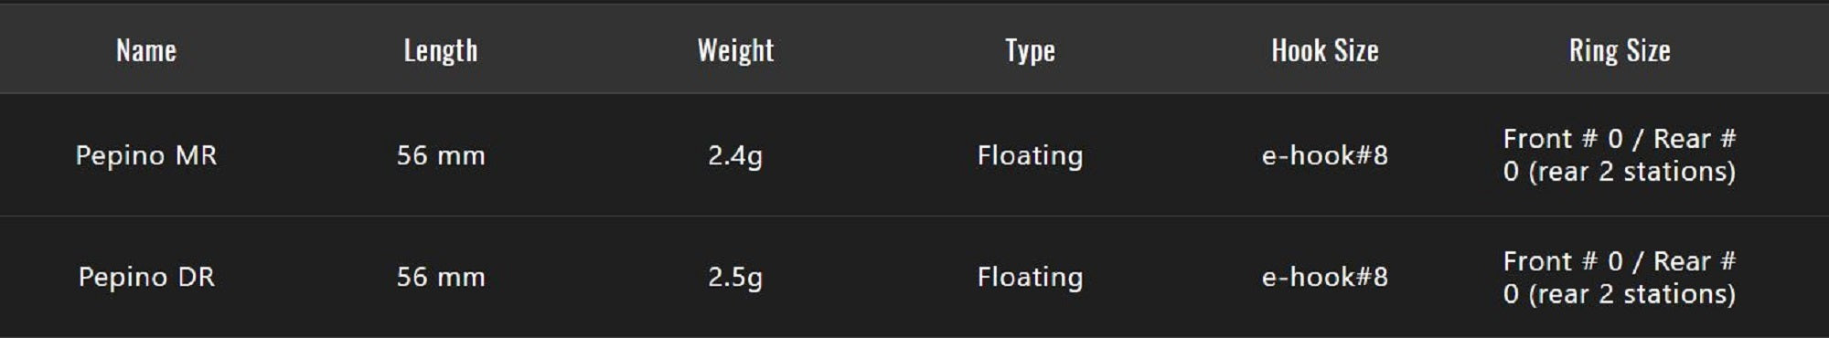Select the Pepino MR name cell
Viewport: 1829px width, 338px height.
tap(146, 155)
